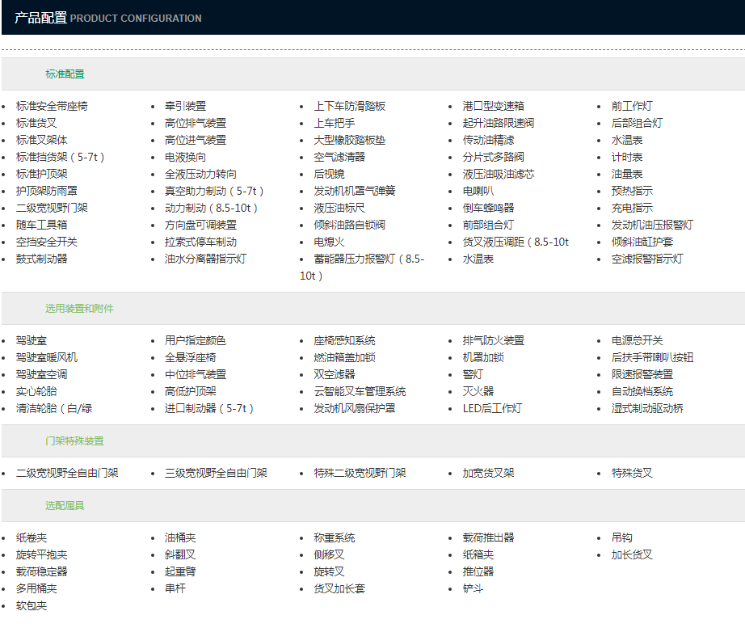Screen dimensions: 745x628
Task: Select the 标准配置 section header
Action: (x=65, y=74)
